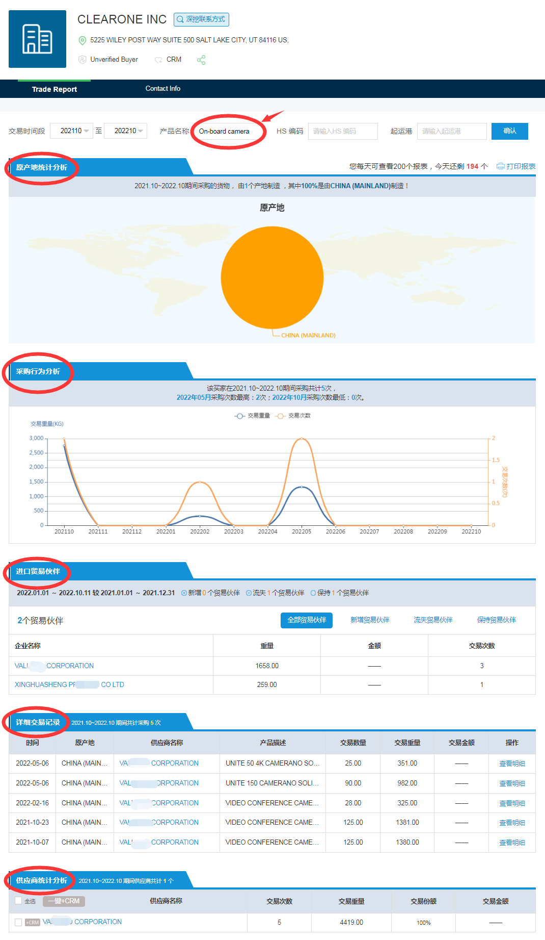Image resolution: width=545 pixels, height=940 pixels.
Task: Open the product name On-board camera field
Action: (228, 131)
